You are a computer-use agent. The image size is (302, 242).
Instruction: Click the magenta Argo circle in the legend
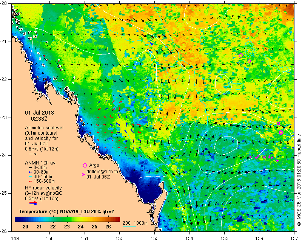85,165
